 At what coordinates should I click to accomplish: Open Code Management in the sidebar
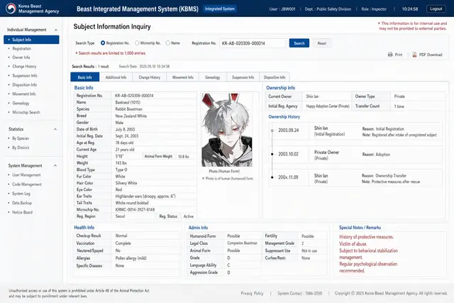27,184
